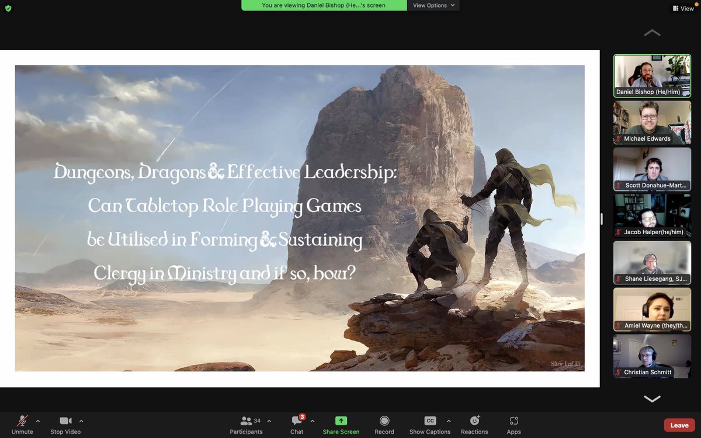
Task: Click muted mic icon on Amiel Wayne tile
Action: point(619,326)
